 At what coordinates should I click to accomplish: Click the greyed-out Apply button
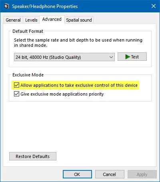click(x=142, y=174)
